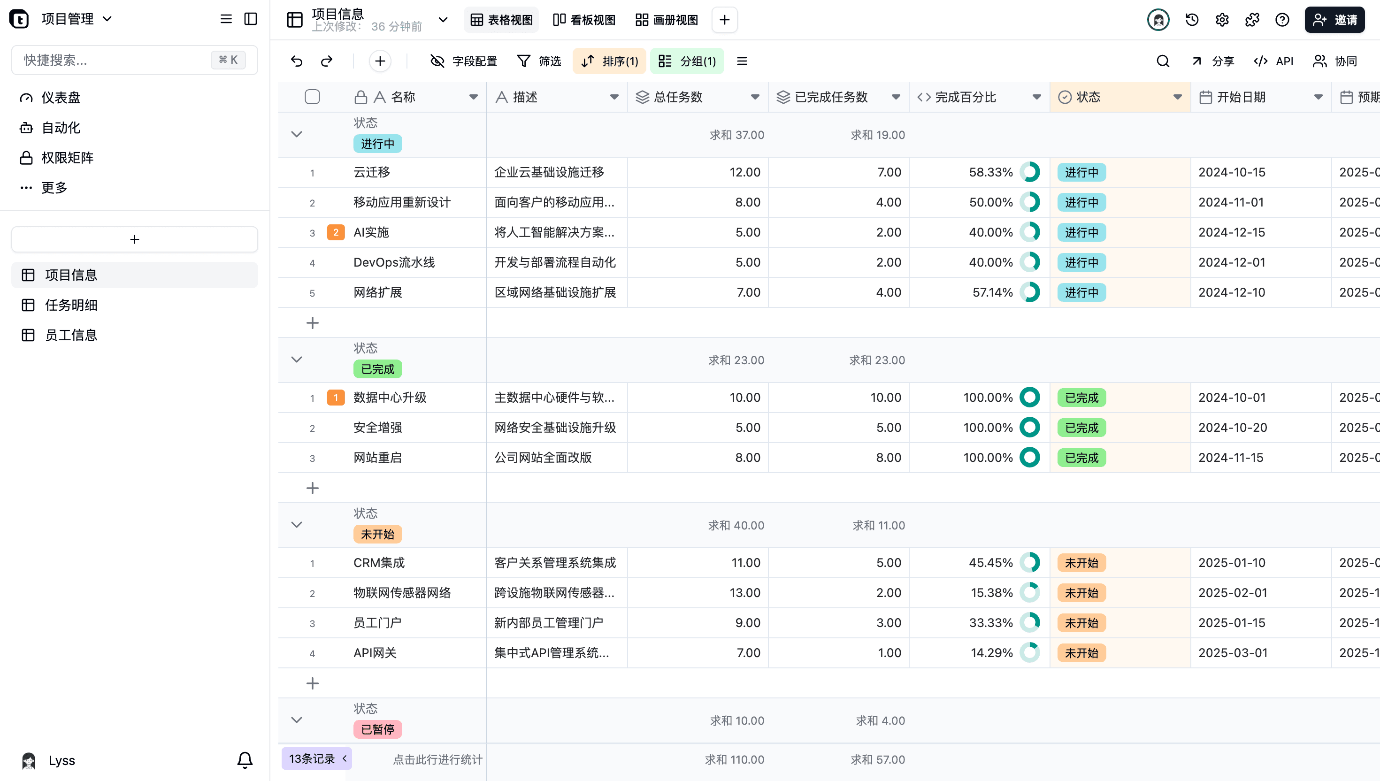Open the search magnifier above the table
This screenshot has width=1380, height=781.
(x=1162, y=61)
